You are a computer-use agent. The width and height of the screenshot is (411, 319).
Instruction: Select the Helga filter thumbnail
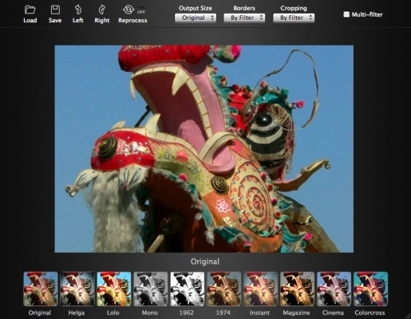click(77, 289)
